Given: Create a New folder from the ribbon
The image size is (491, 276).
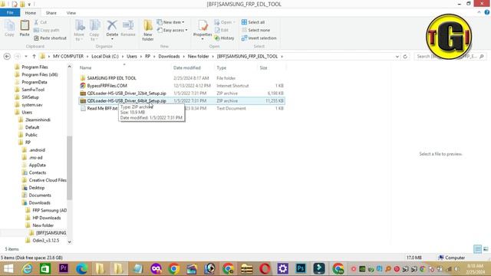Looking at the screenshot, I should (148, 30).
